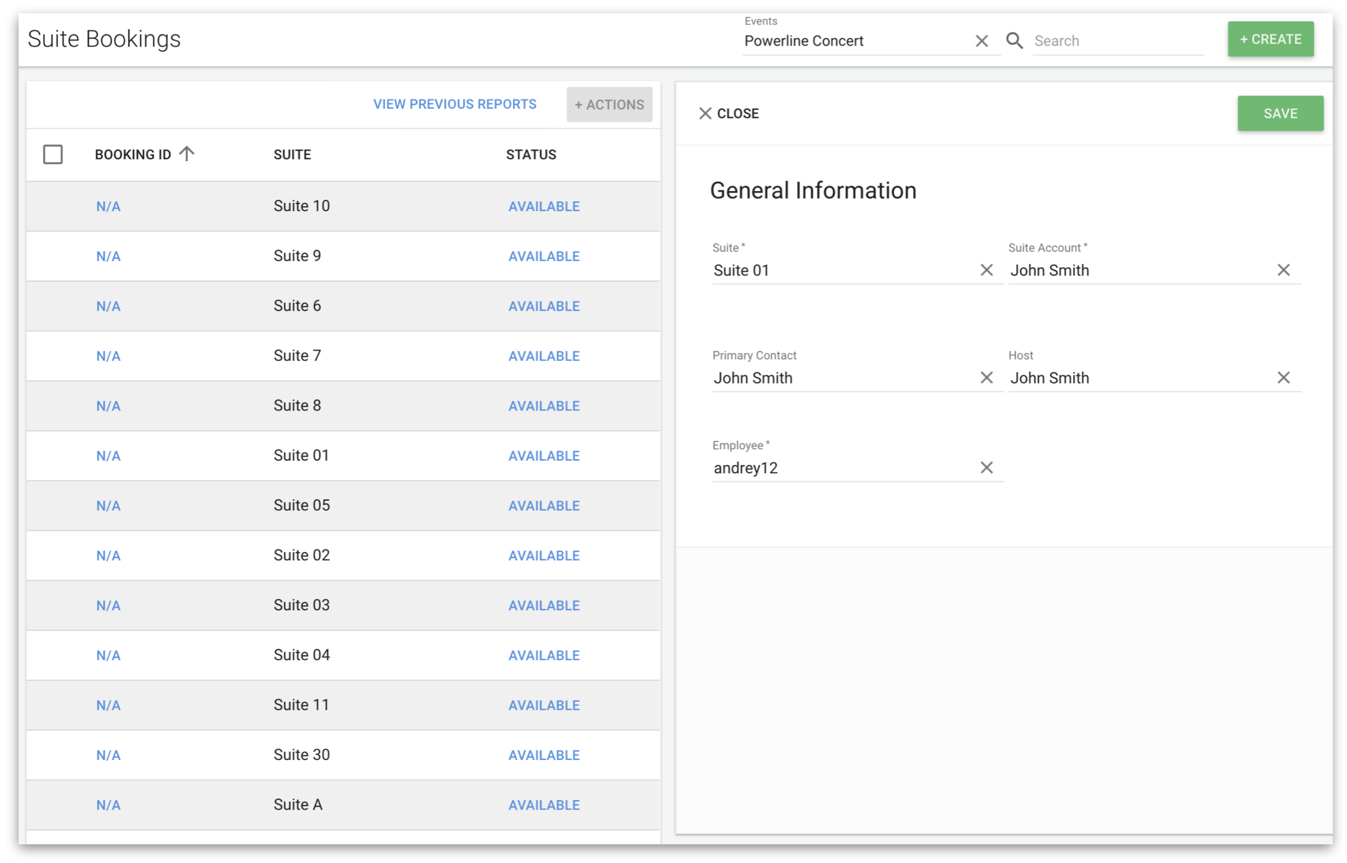The image size is (1347, 863).
Task: Click the CLOSE panel icon
Action: (x=705, y=113)
